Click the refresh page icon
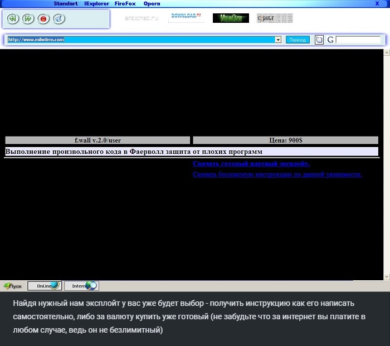 [x=58, y=18]
